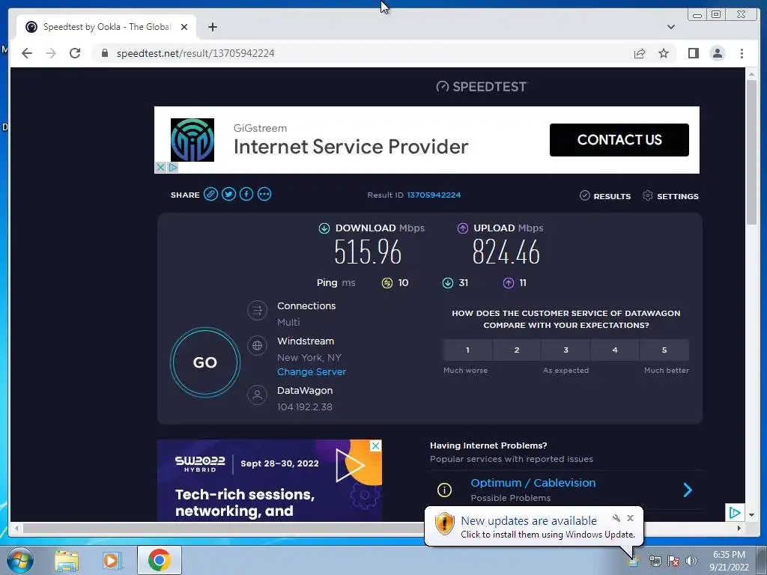Image resolution: width=767 pixels, height=575 pixels.
Task: Click AdChoices icon at page corner
Action: click(735, 512)
